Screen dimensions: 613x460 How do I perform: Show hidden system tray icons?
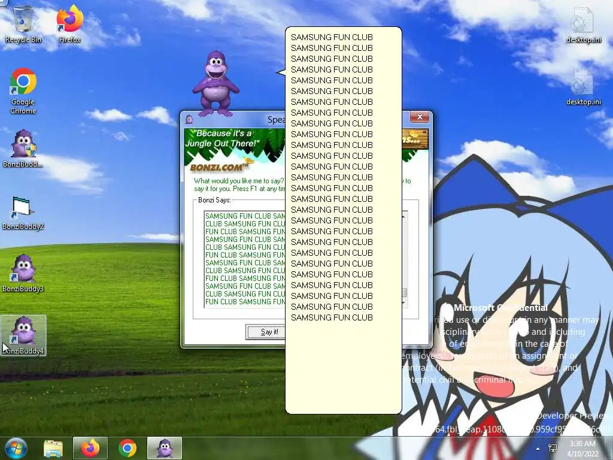pos(538,449)
